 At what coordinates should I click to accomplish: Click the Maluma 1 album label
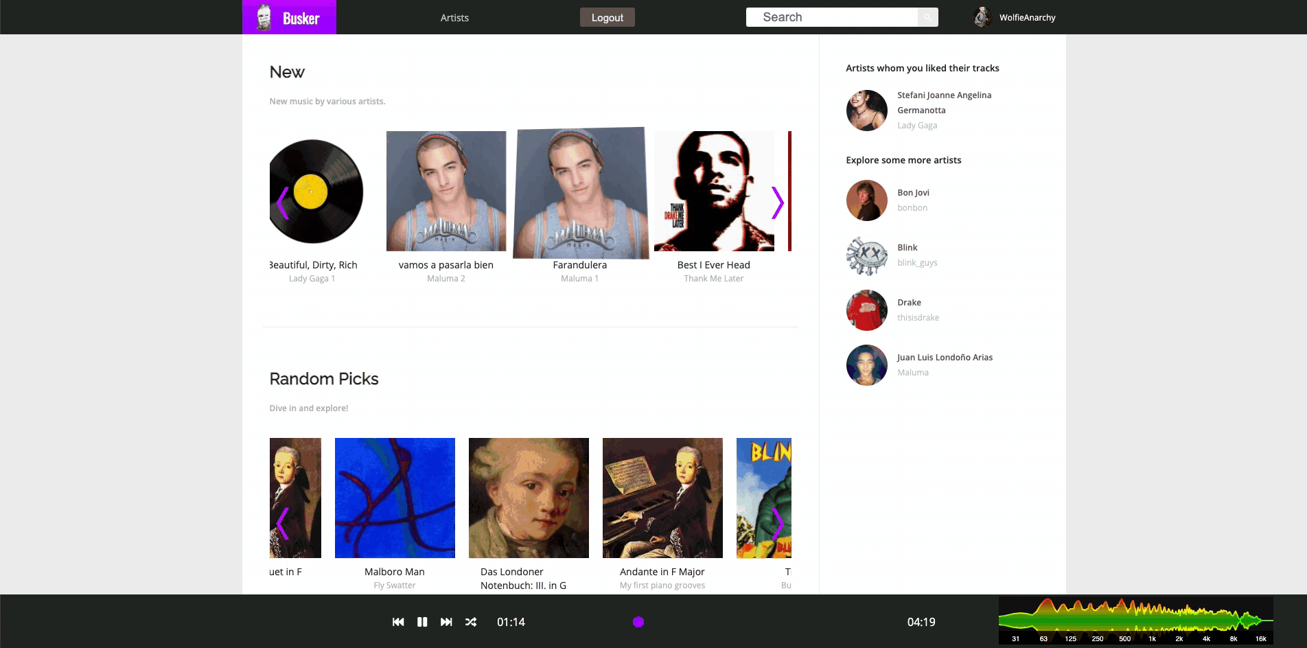580,279
